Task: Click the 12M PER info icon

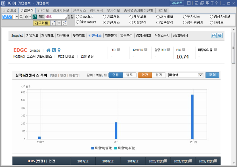Action: click(146, 49)
